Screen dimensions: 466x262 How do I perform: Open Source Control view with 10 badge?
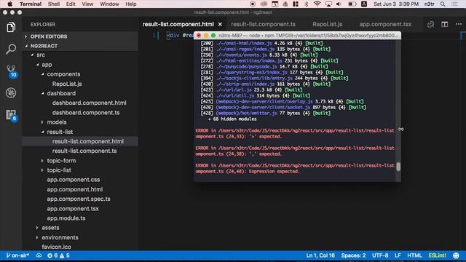[12, 71]
